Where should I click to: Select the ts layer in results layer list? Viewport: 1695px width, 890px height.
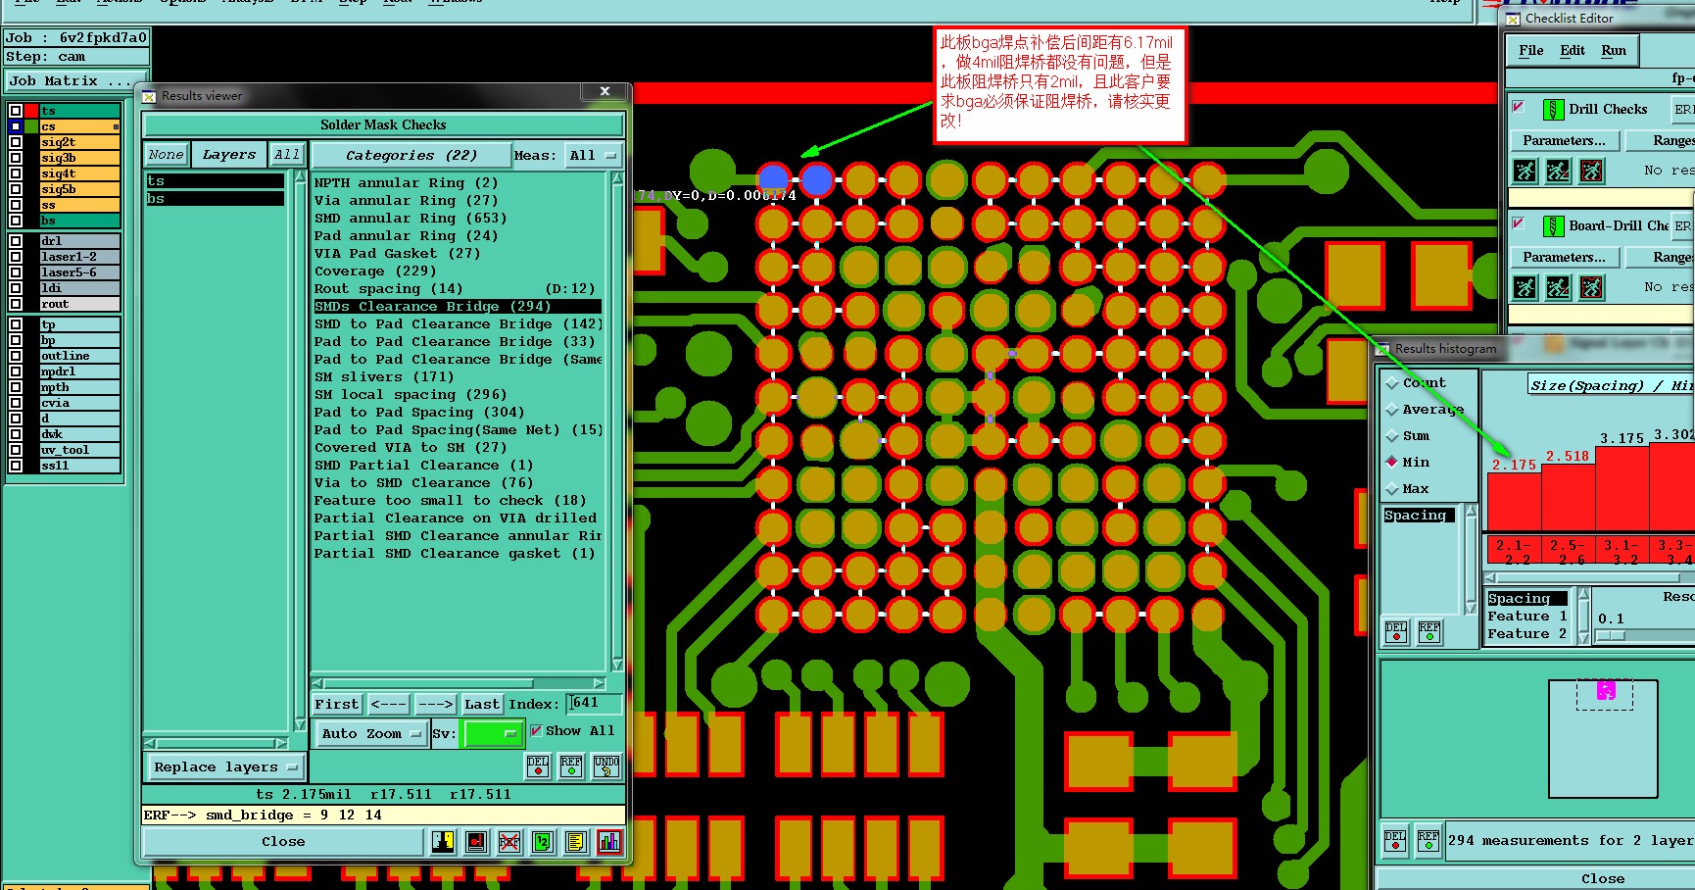coord(216,181)
